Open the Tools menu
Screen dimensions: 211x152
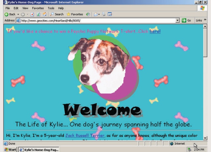pyautogui.click(x=51, y=8)
